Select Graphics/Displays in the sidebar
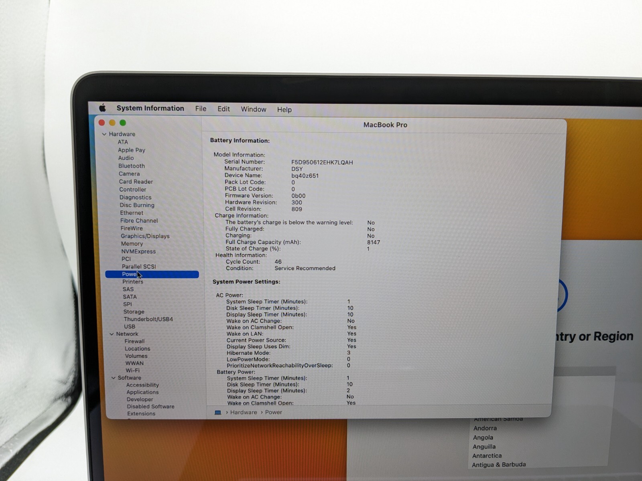 (145, 236)
